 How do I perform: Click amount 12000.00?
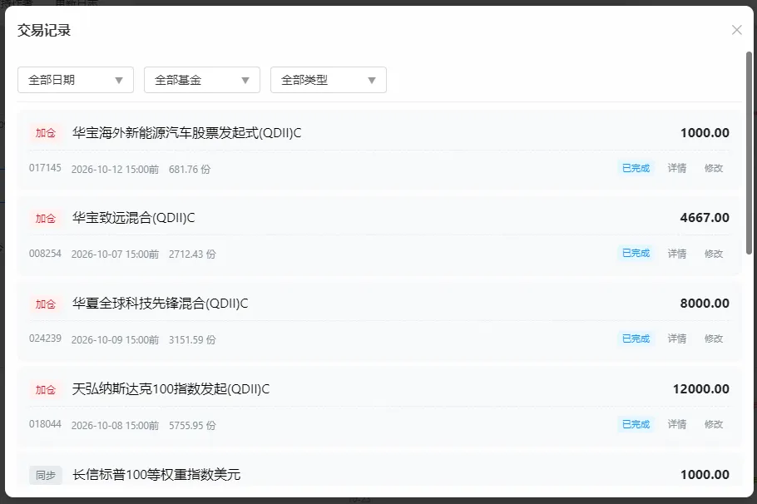(x=701, y=388)
